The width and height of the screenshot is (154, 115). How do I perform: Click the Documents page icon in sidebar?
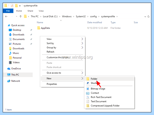pyautogui.click(x=10, y=39)
